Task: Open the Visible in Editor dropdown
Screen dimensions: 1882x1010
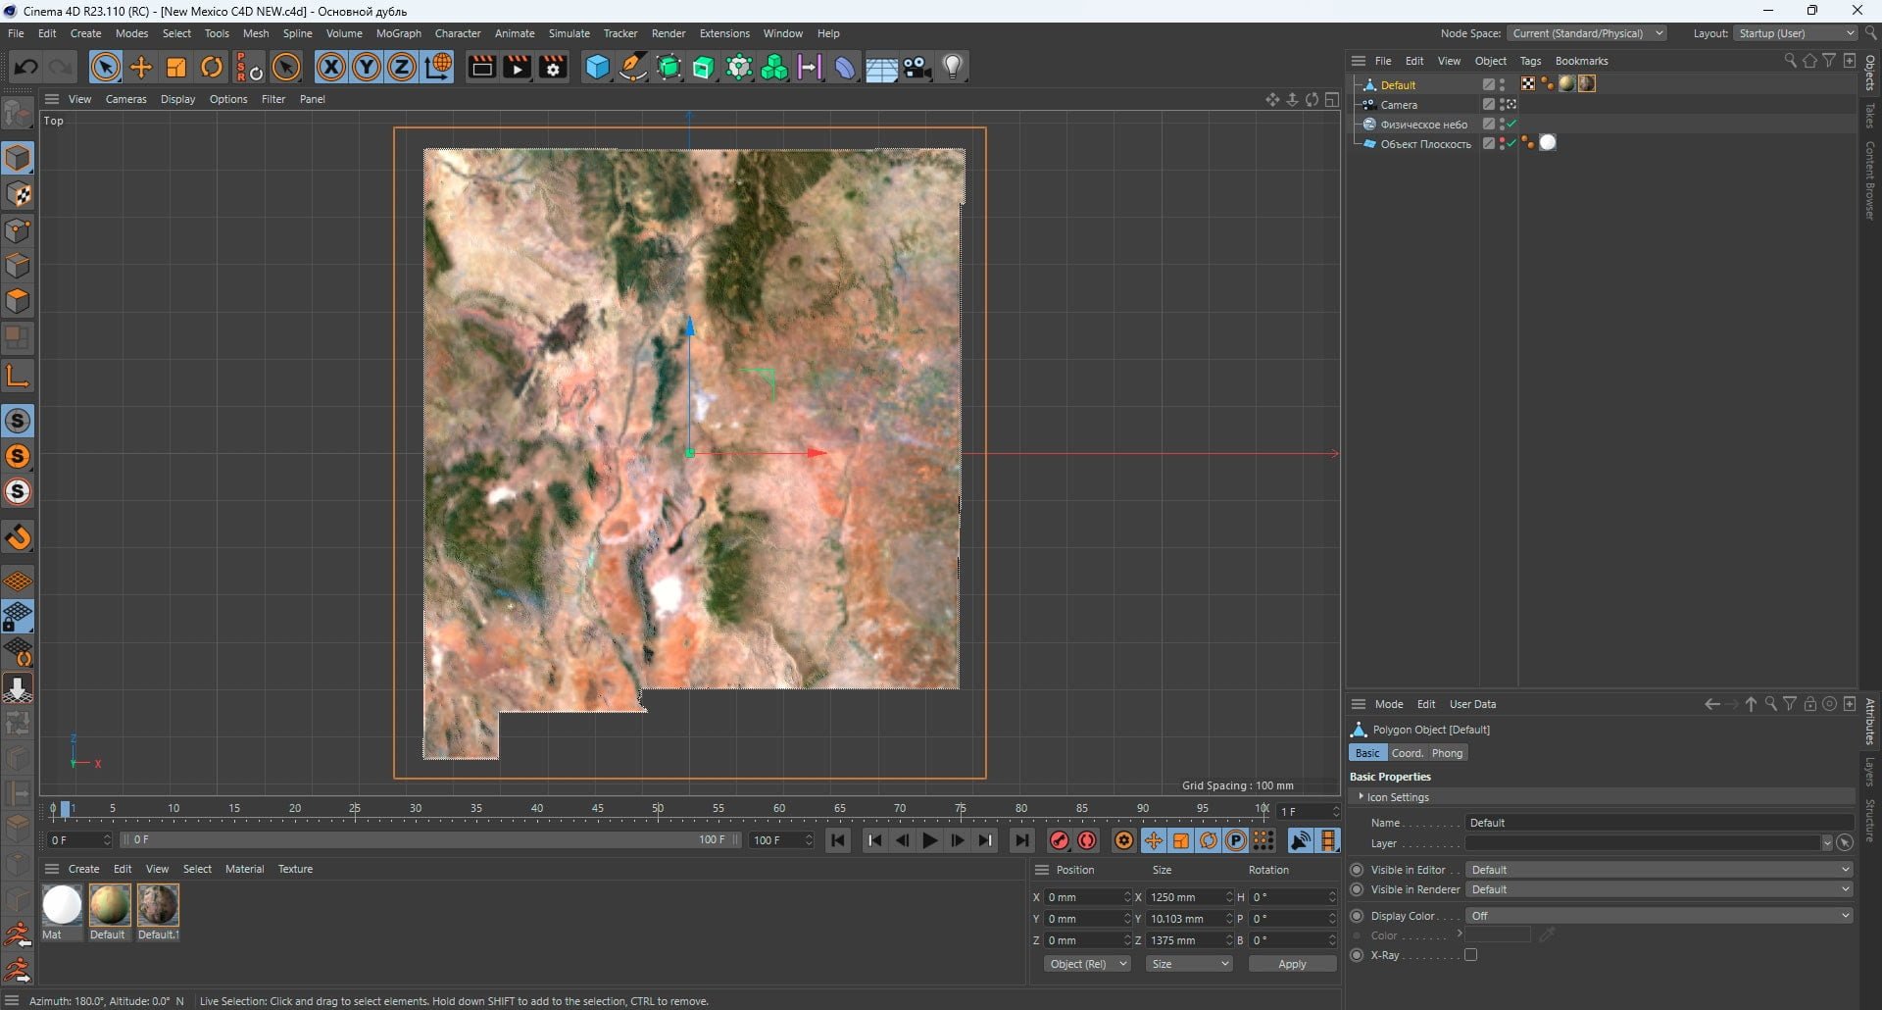Action: (1659, 870)
